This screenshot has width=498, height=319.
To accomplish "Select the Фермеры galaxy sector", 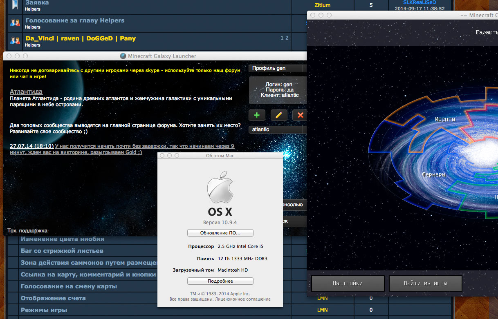I will point(433,175).
